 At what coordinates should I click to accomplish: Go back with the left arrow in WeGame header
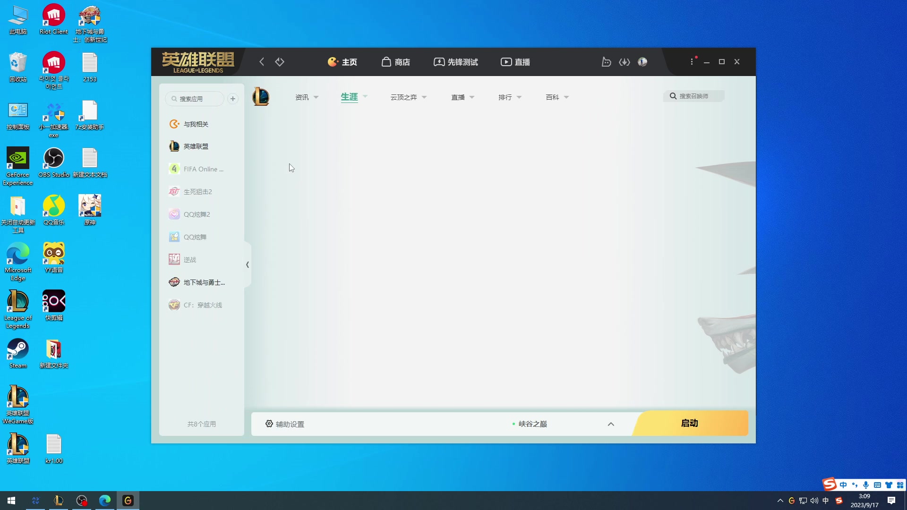pyautogui.click(x=262, y=62)
